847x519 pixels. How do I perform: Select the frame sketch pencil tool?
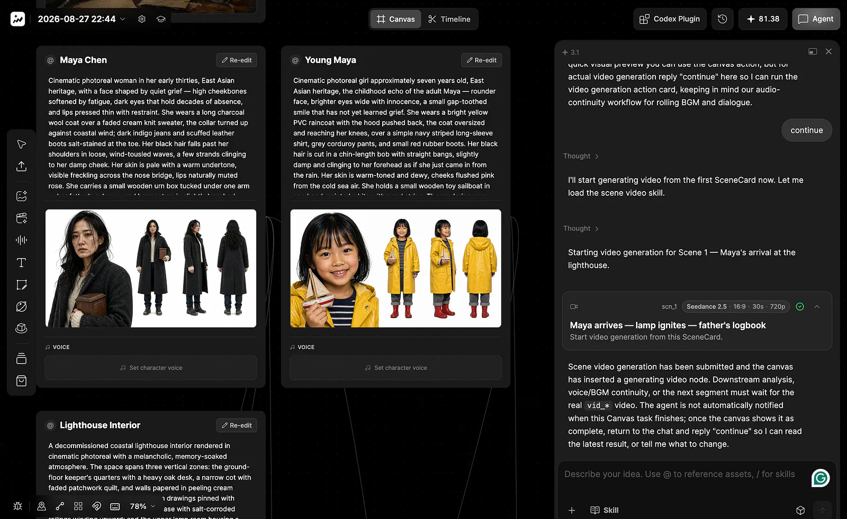(x=22, y=285)
